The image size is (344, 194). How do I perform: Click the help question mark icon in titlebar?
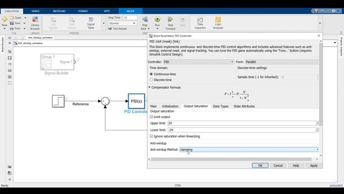point(334,11)
